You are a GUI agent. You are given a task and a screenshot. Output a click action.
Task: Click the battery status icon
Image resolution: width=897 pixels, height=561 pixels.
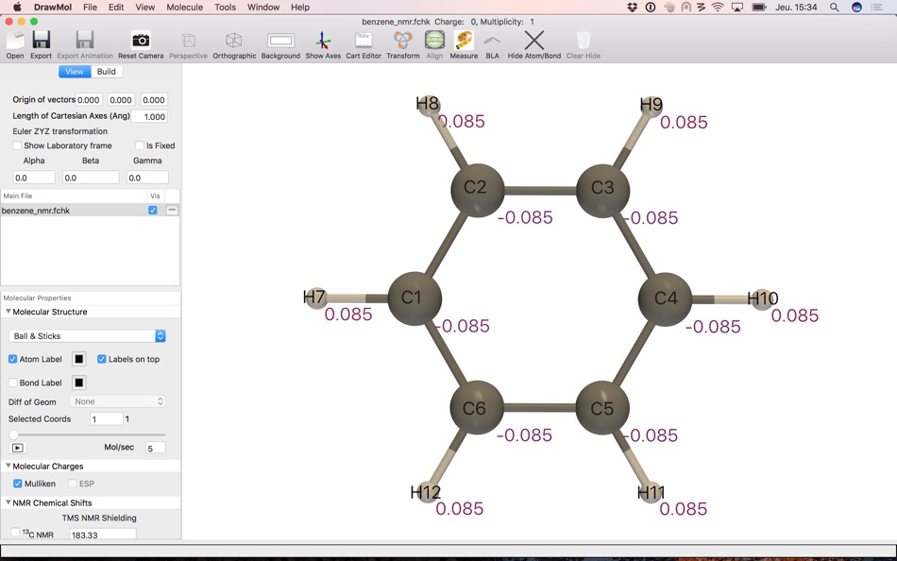click(759, 8)
